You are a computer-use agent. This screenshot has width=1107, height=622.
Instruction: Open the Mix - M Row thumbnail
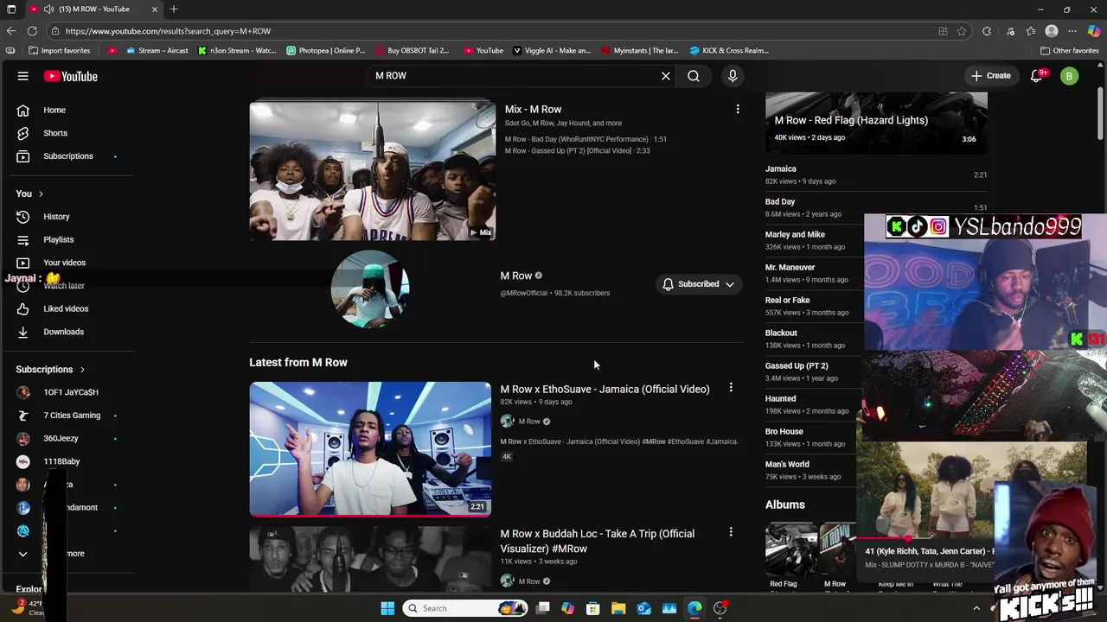[372, 171]
